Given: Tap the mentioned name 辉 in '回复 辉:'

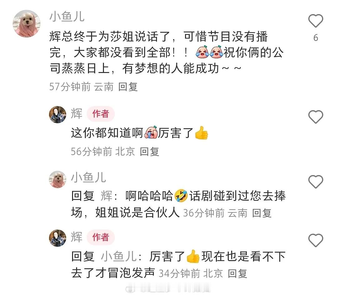Looking at the screenshot, I should pyautogui.click(x=107, y=196).
